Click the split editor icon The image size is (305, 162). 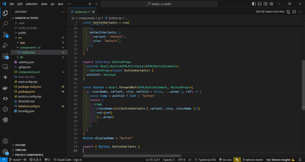294,12
